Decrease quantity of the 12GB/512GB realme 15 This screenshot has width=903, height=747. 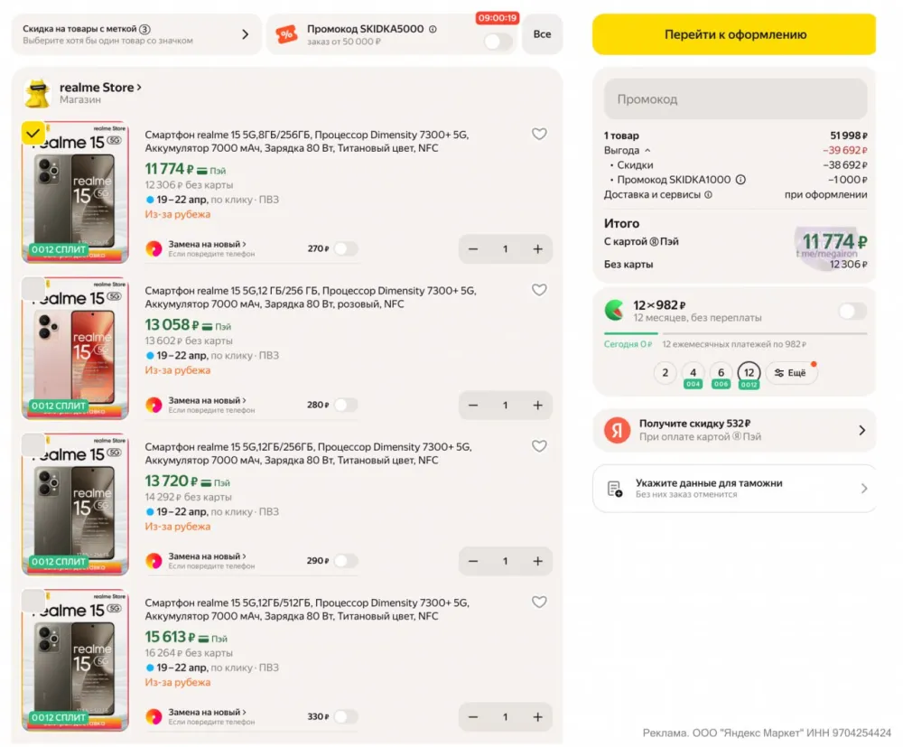tap(472, 717)
